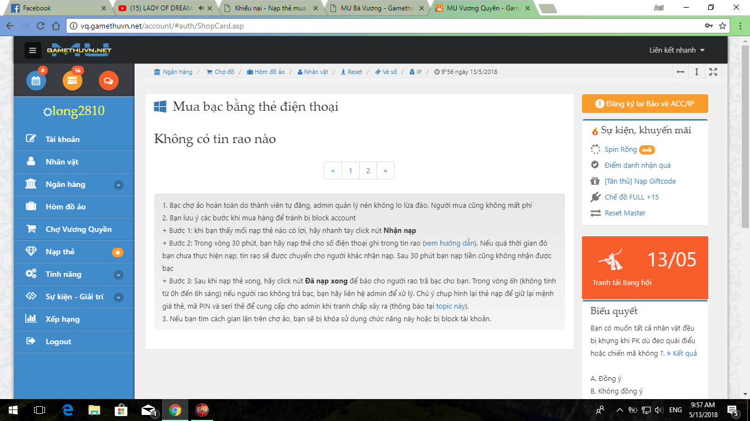750x421 pixels.
Task: Open Chrome from the Windows taskbar
Action: tap(175, 410)
